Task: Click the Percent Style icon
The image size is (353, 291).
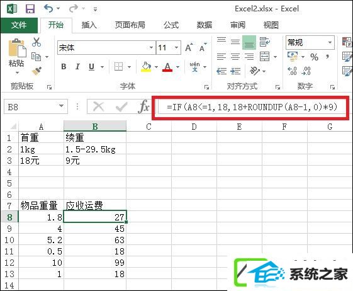Action: (314, 57)
